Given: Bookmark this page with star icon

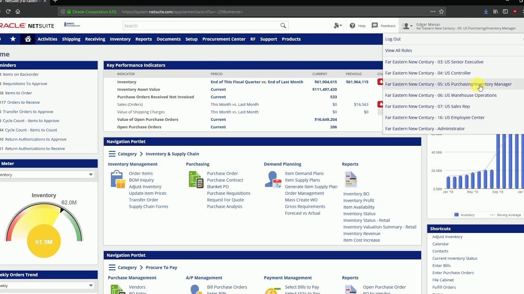Looking at the screenshot, I should pos(441,11).
